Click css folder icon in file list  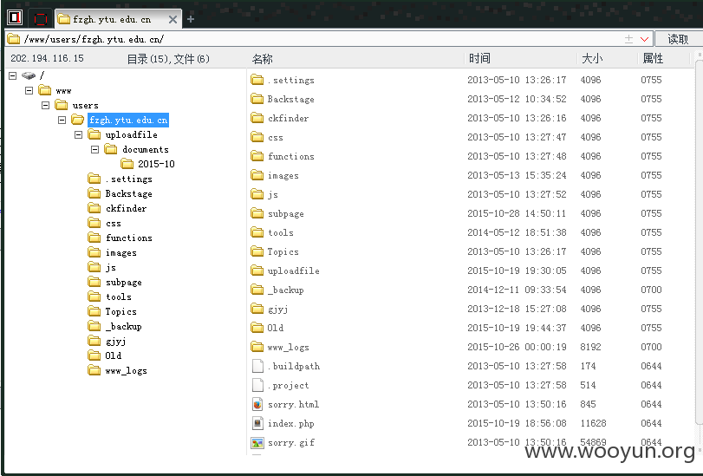[257, 137]
